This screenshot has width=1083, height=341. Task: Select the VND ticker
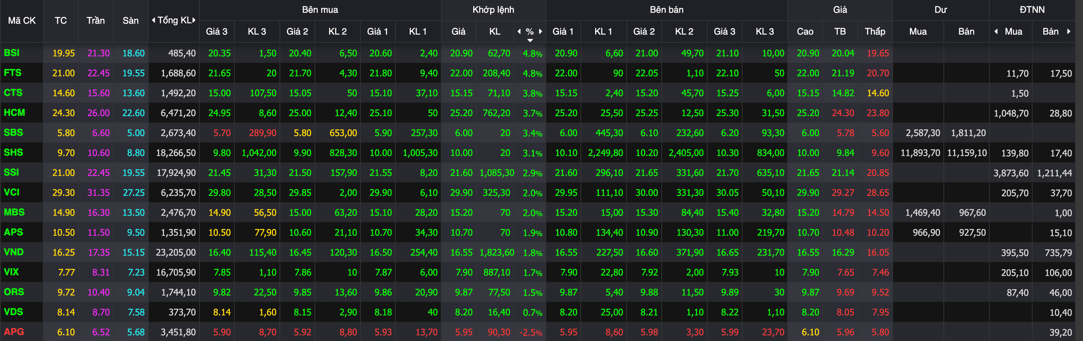point(14,252)
